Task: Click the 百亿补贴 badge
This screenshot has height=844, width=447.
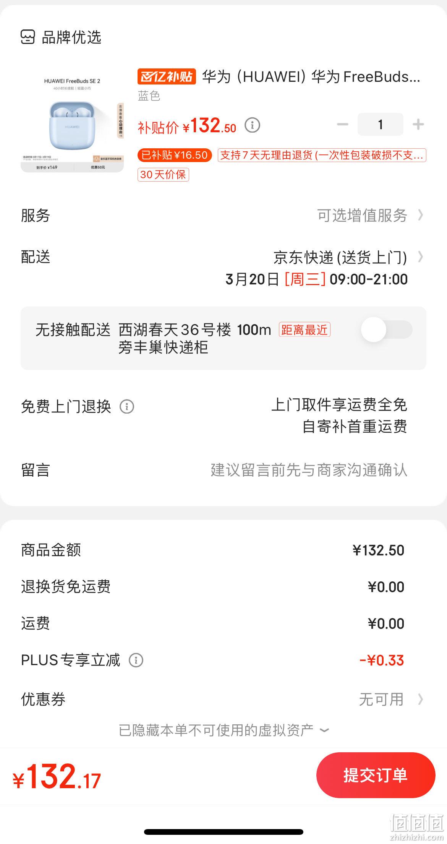Action: [x=167, y=76]
